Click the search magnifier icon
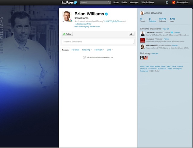This screenshot has width=193, height=148. [109, 2]
